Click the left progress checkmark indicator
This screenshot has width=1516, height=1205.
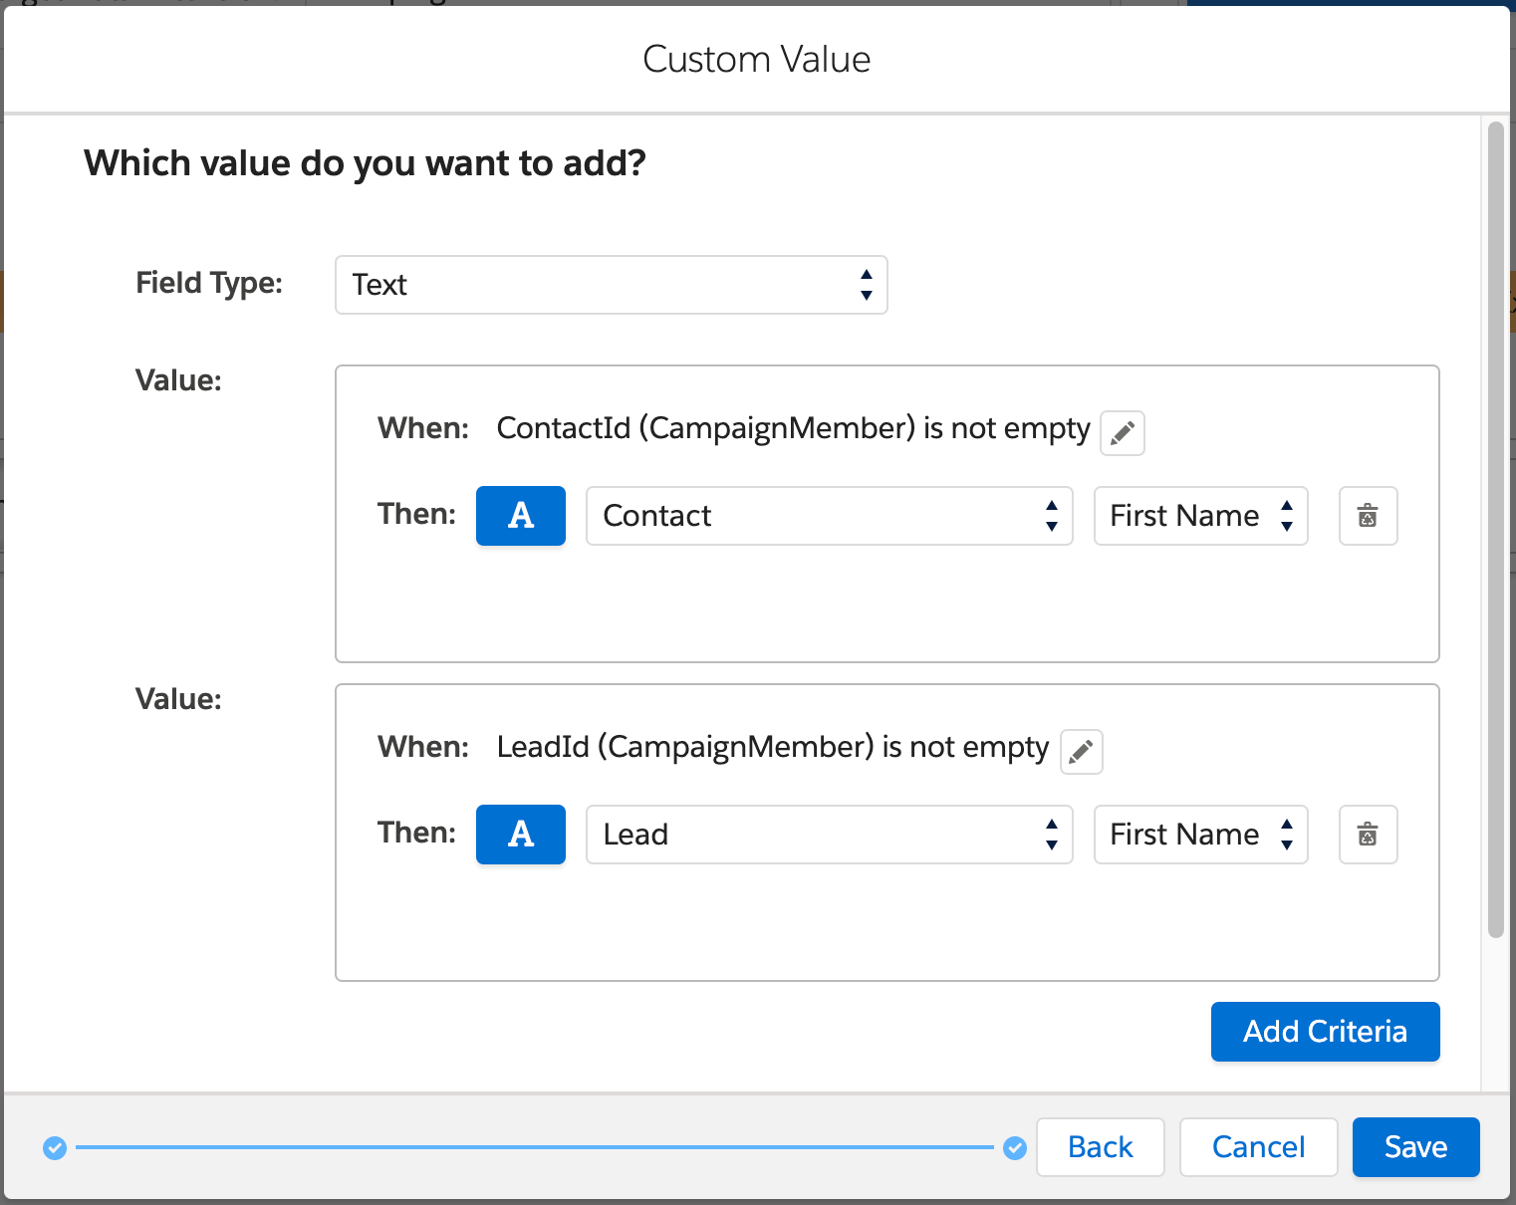(x=55, y=1147)
